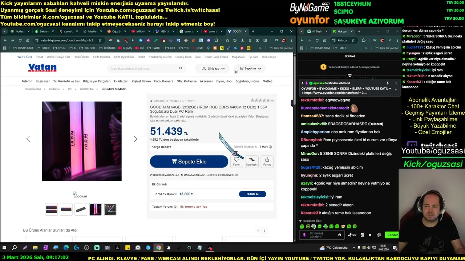Viewport: 465px width, 261px height.
Task: Open extensions puzzle icon in kick.com window
Action: 364,40
